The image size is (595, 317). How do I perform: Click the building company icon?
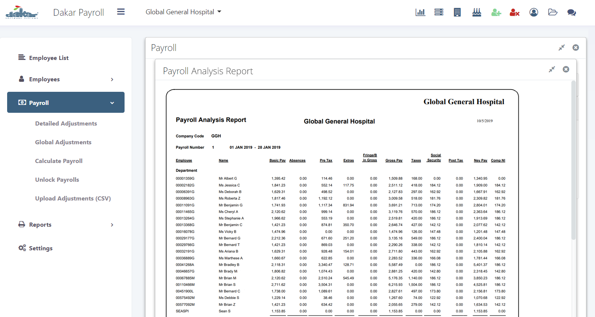[457, 12]
